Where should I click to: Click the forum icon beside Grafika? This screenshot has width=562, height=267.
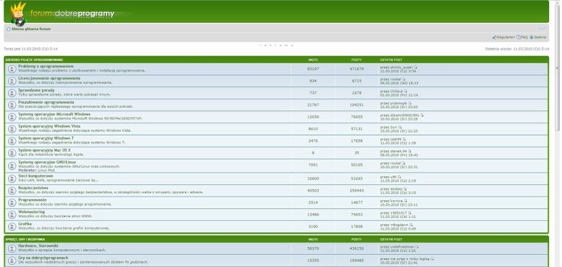click(x=12, y=227)
